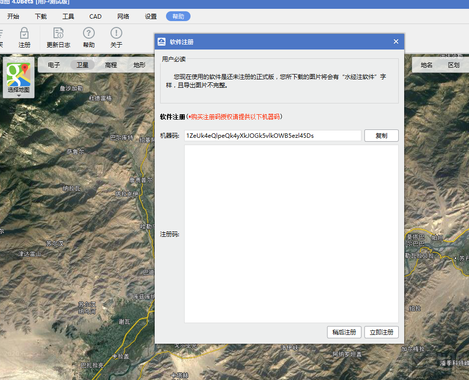Open the 工具 menu tab
The height and width of the screenshot is (380, 469).
(68, 17)
